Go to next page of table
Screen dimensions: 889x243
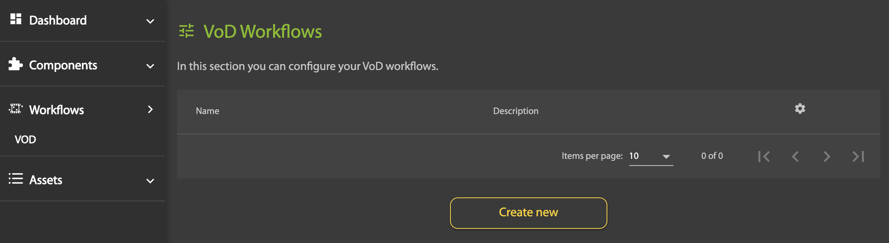[827, 156]
